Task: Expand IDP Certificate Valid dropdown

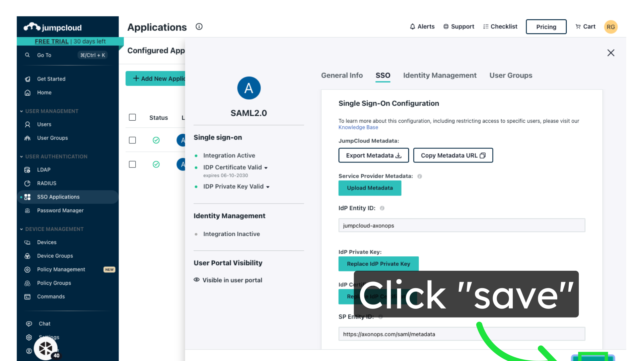Action: coord(266,168)
